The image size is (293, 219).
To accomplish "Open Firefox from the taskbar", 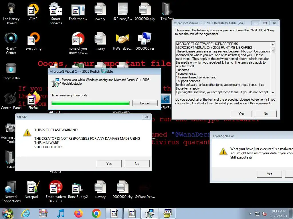I will point(78,213).
